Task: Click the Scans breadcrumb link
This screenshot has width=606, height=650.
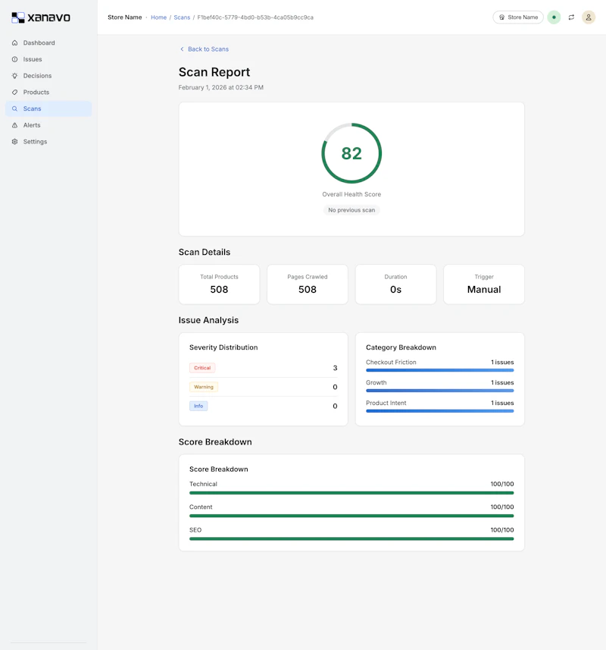Action: (x=182, y=17)
